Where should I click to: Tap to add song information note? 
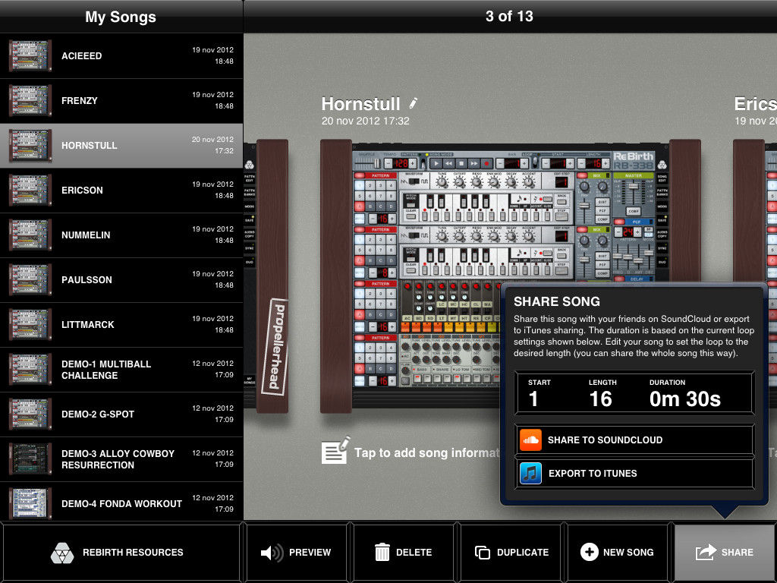pos(411,451)
